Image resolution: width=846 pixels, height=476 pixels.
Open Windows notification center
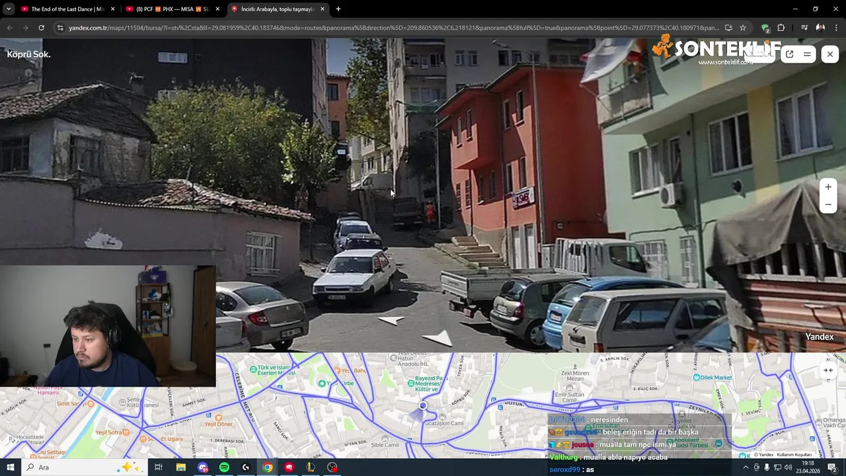coord(832,467)
